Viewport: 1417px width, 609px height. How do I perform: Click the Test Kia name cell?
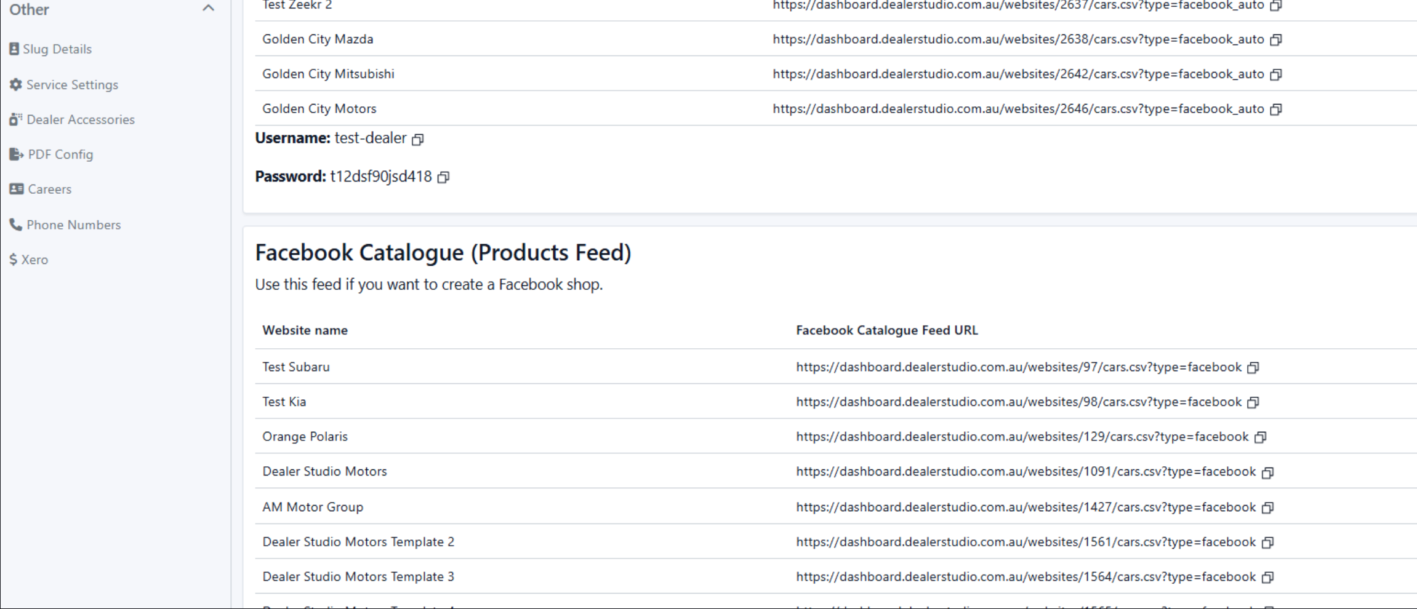click(284, 402)
